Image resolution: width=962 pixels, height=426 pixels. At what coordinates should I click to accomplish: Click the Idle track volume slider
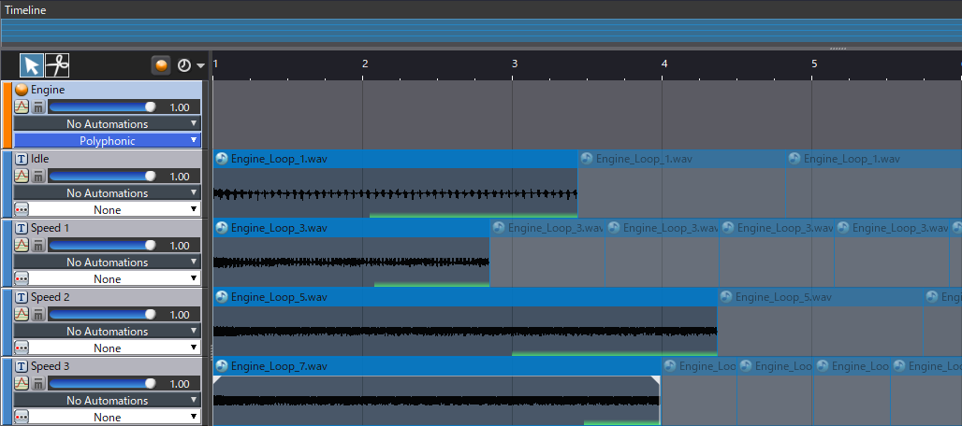click(102, 177)
